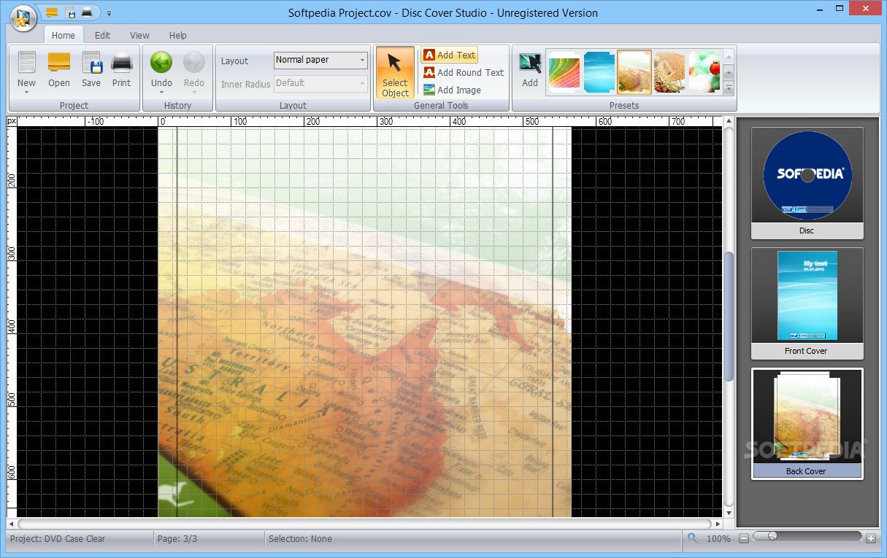Open the View ribbon tab
This screenshot has width=887, height=558.
point(139,35)
